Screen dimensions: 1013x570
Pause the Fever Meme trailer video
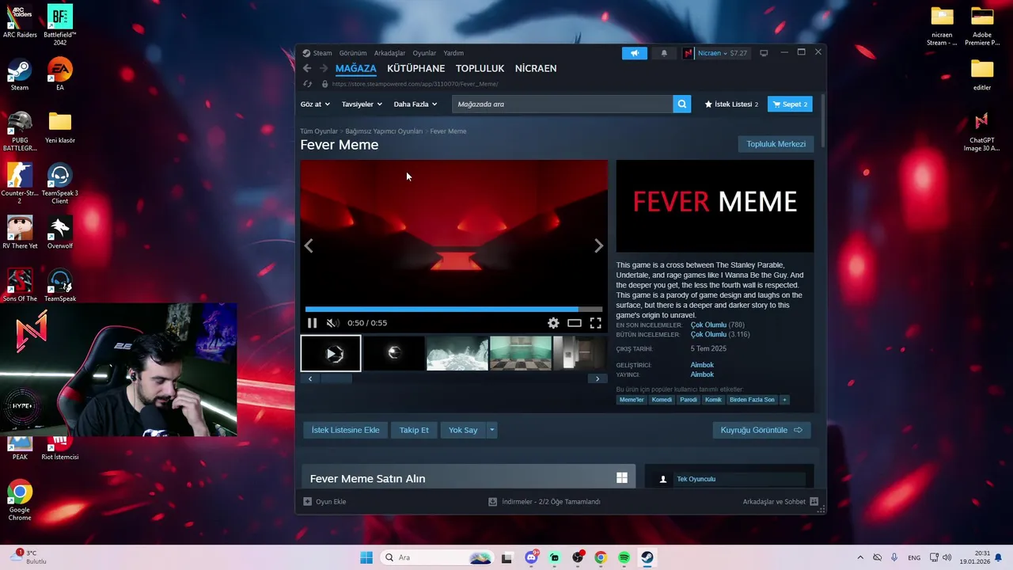tap(312, 323)
